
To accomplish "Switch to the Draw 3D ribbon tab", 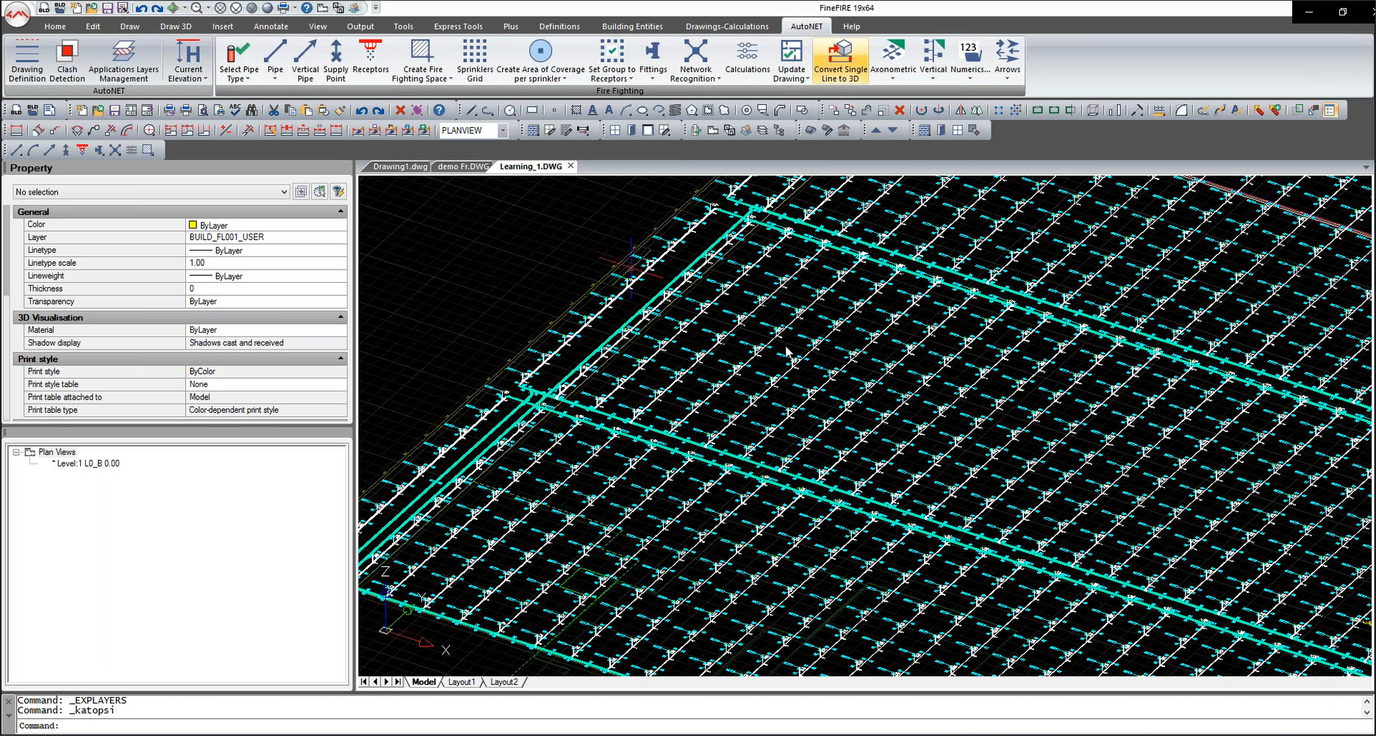I will tap(176, 26).
